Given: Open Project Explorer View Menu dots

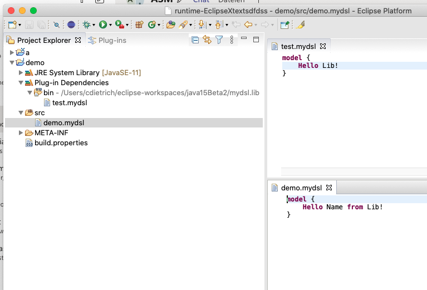Looking at the screenshot, I should [x=232, y=40].
